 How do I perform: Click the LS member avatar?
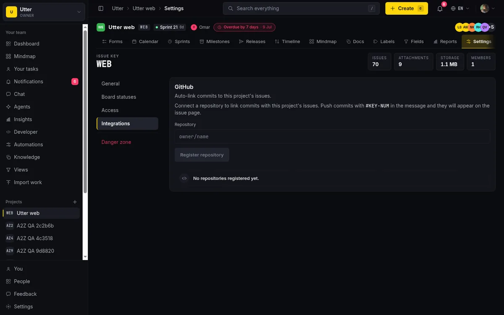click(459, 27)
